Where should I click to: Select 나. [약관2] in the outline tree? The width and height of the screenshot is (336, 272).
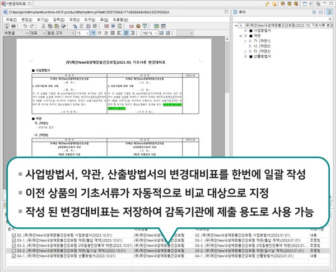pos(262,46)
